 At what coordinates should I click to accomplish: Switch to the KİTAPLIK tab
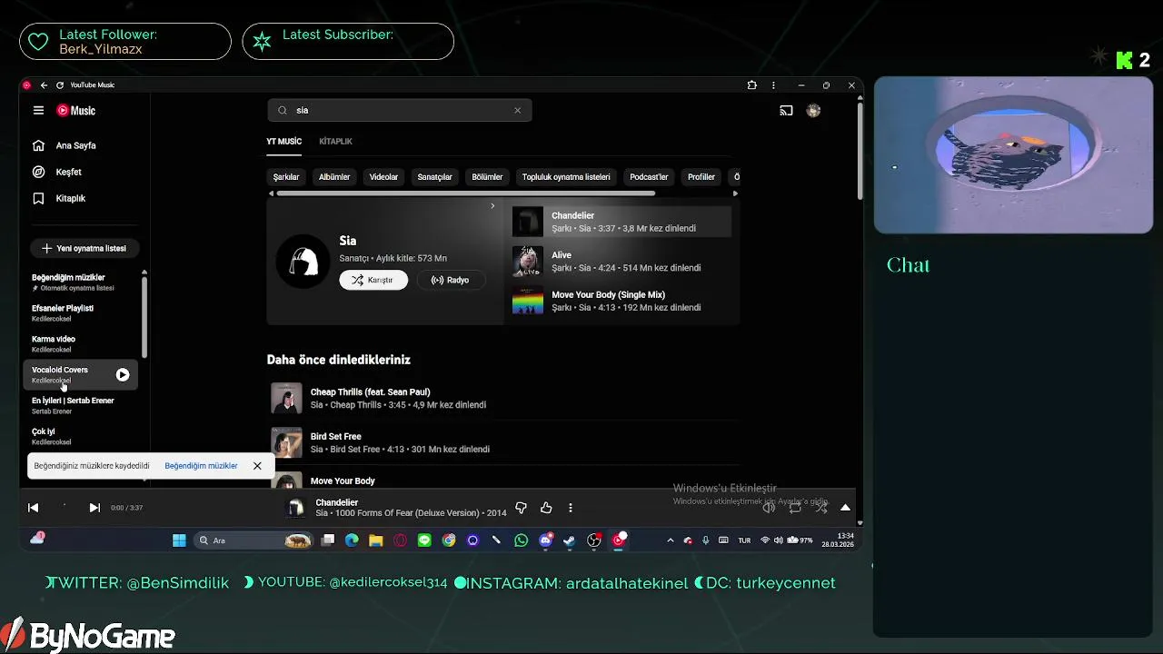(335, 142)
